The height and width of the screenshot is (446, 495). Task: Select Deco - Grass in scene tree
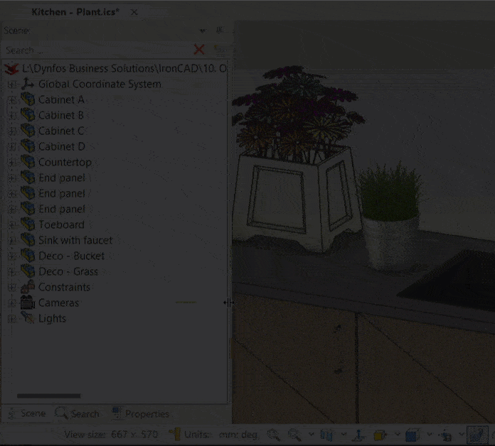tap(68, 271)
